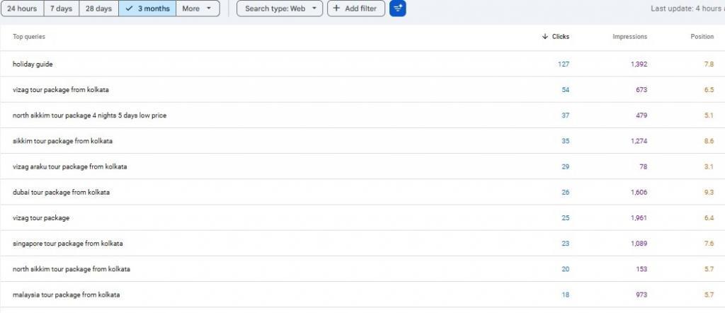Click the 6.5 position value
The image size is (725, 313).
709,90
